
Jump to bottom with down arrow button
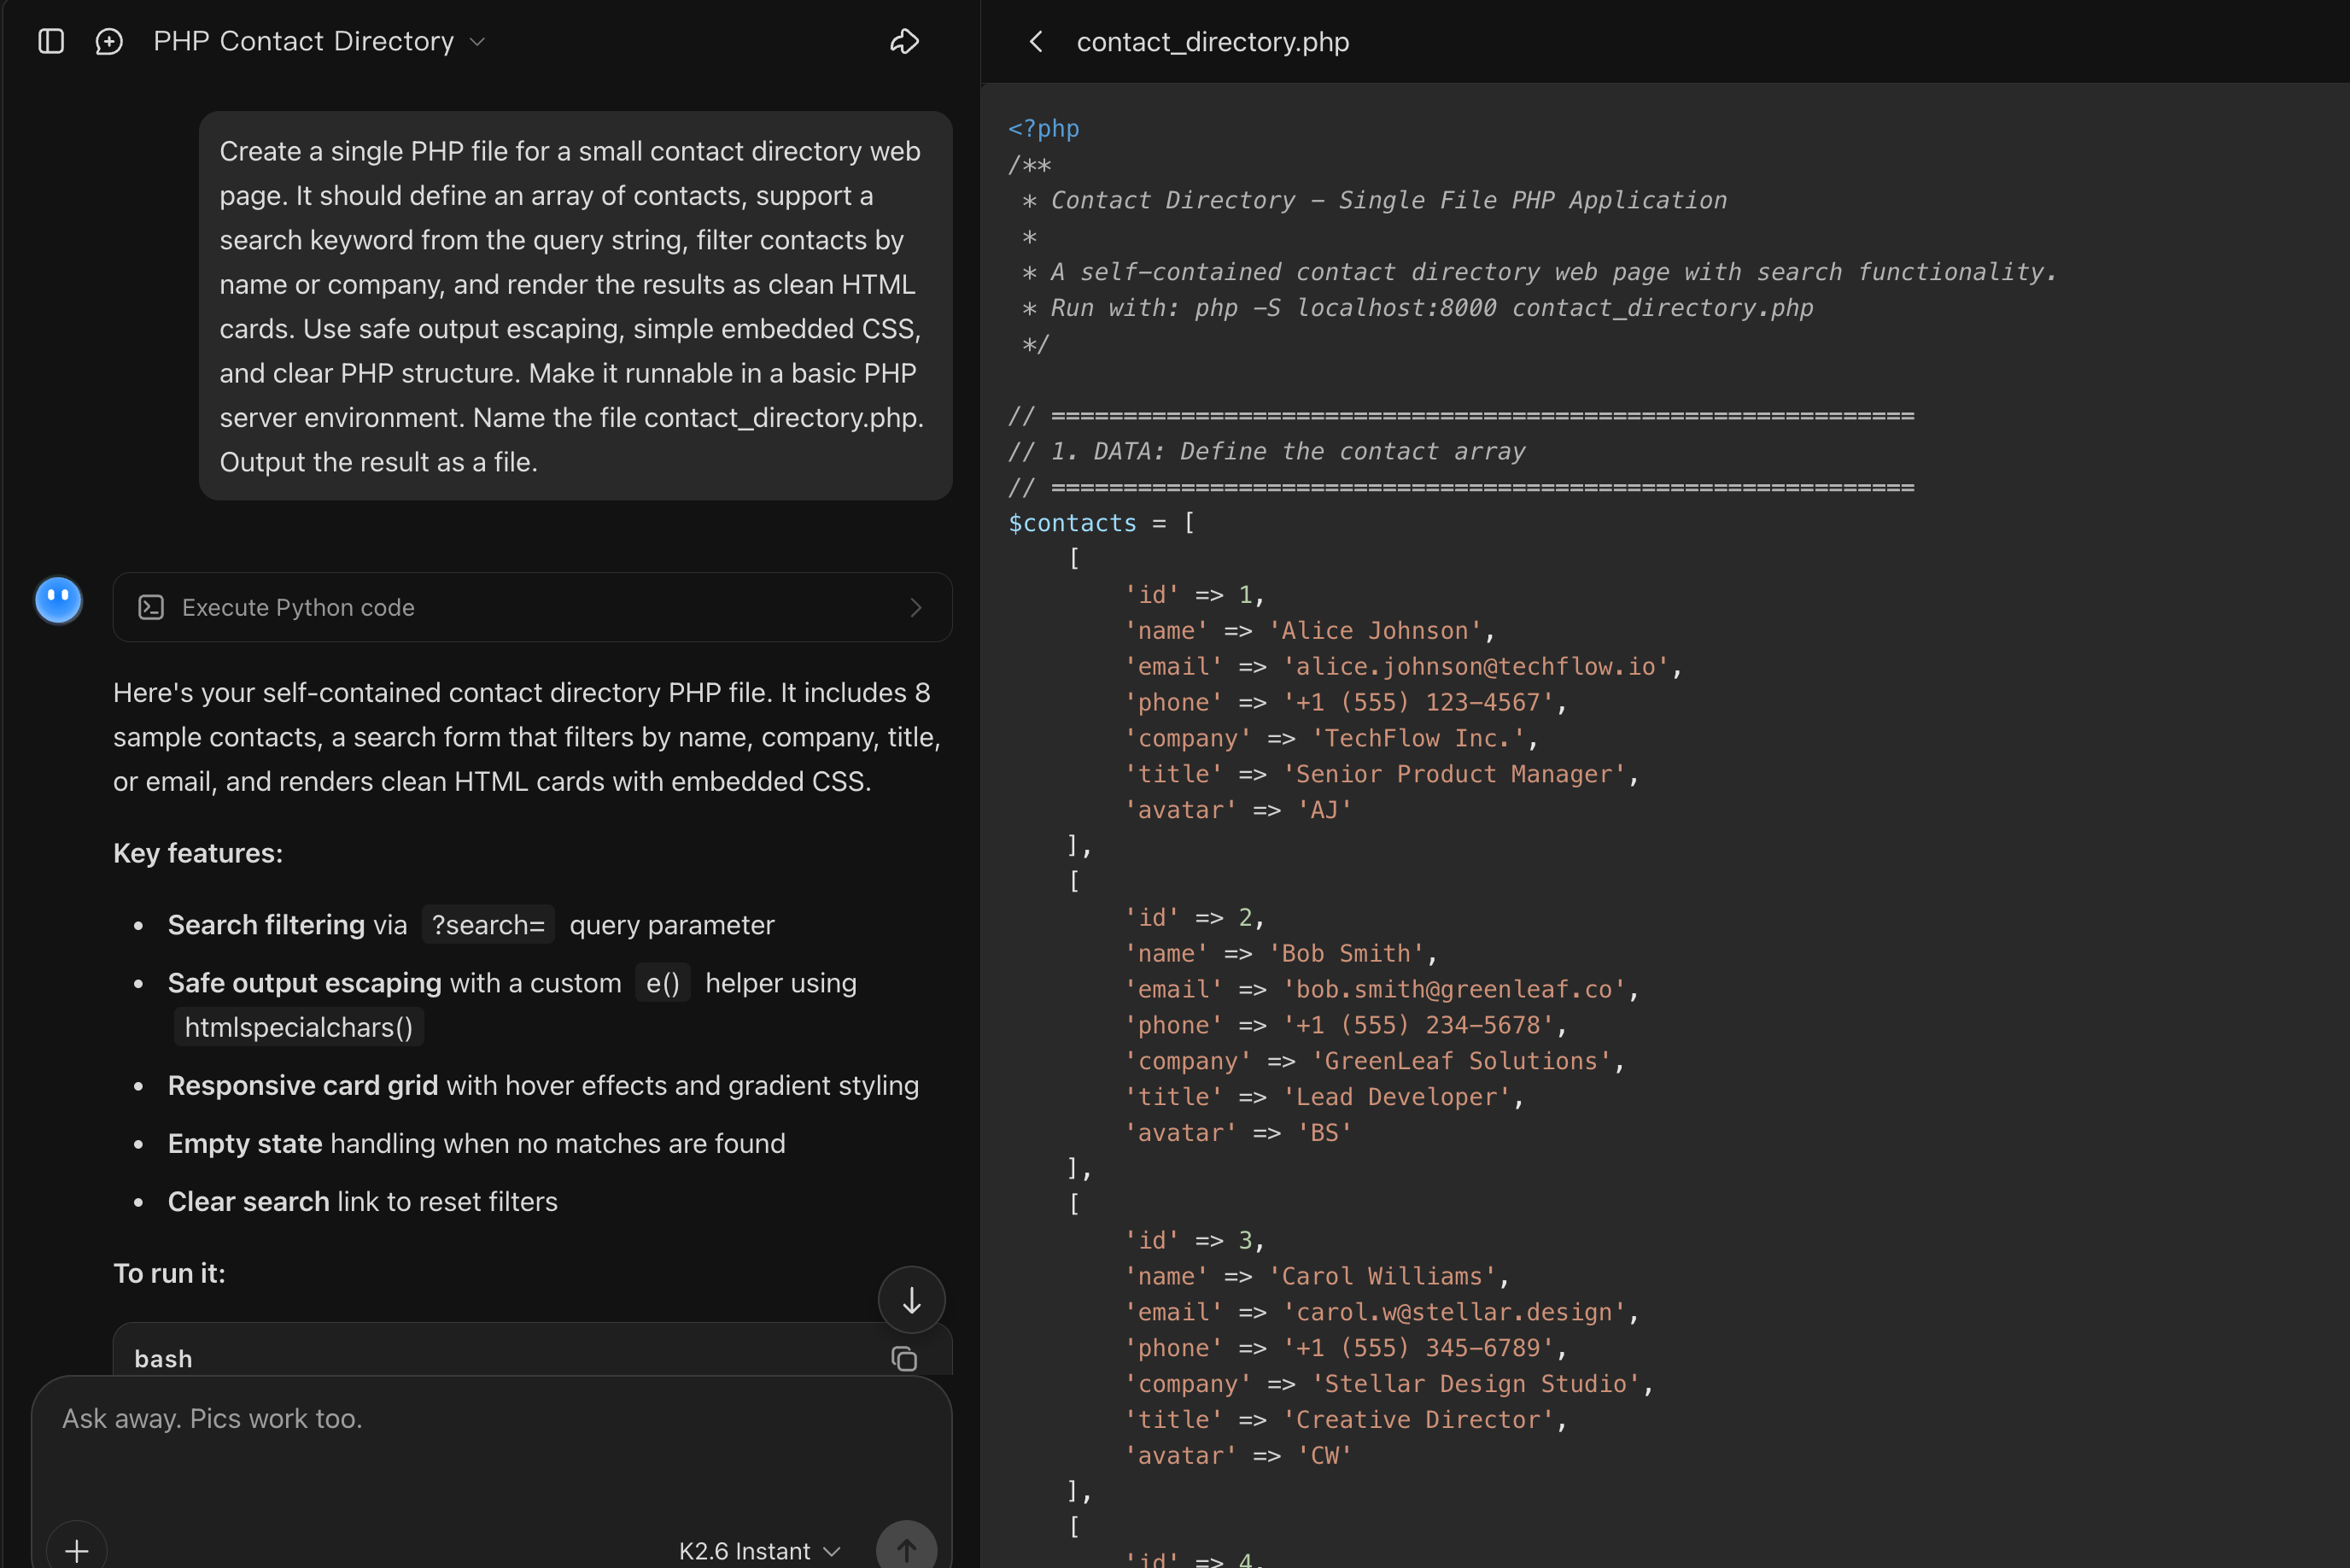point(910,1299)
